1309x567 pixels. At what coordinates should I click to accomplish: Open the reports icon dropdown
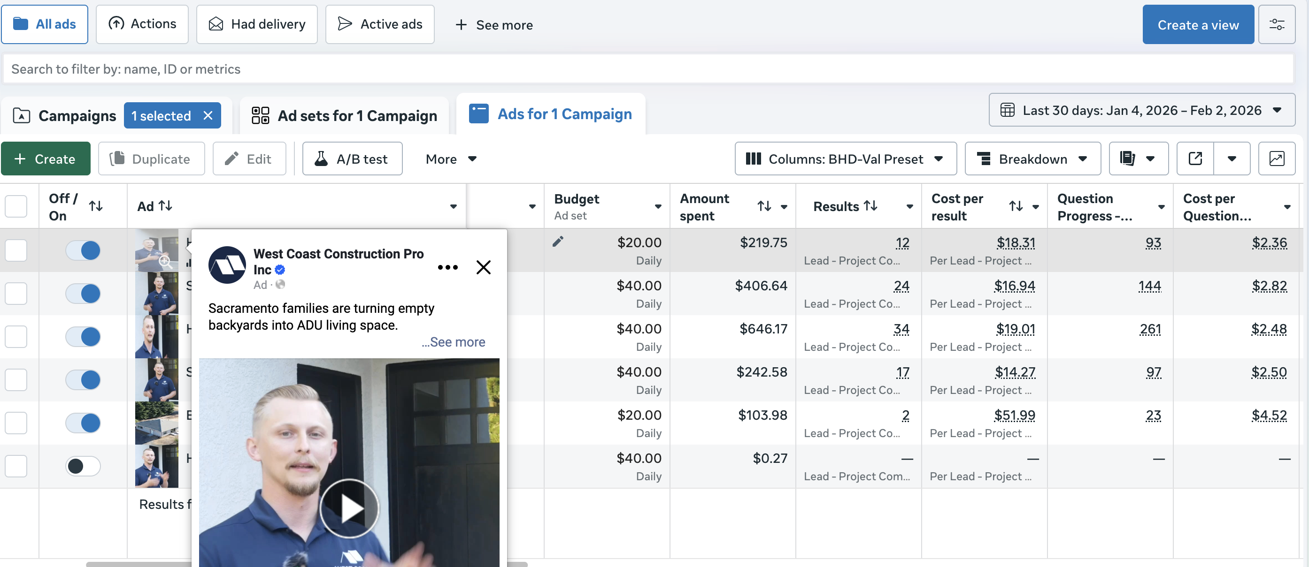point(1138,159)
